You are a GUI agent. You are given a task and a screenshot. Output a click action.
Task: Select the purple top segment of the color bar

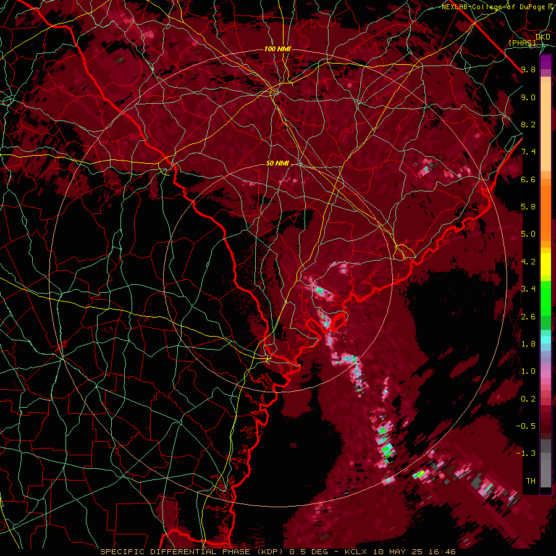pos(545,62)
